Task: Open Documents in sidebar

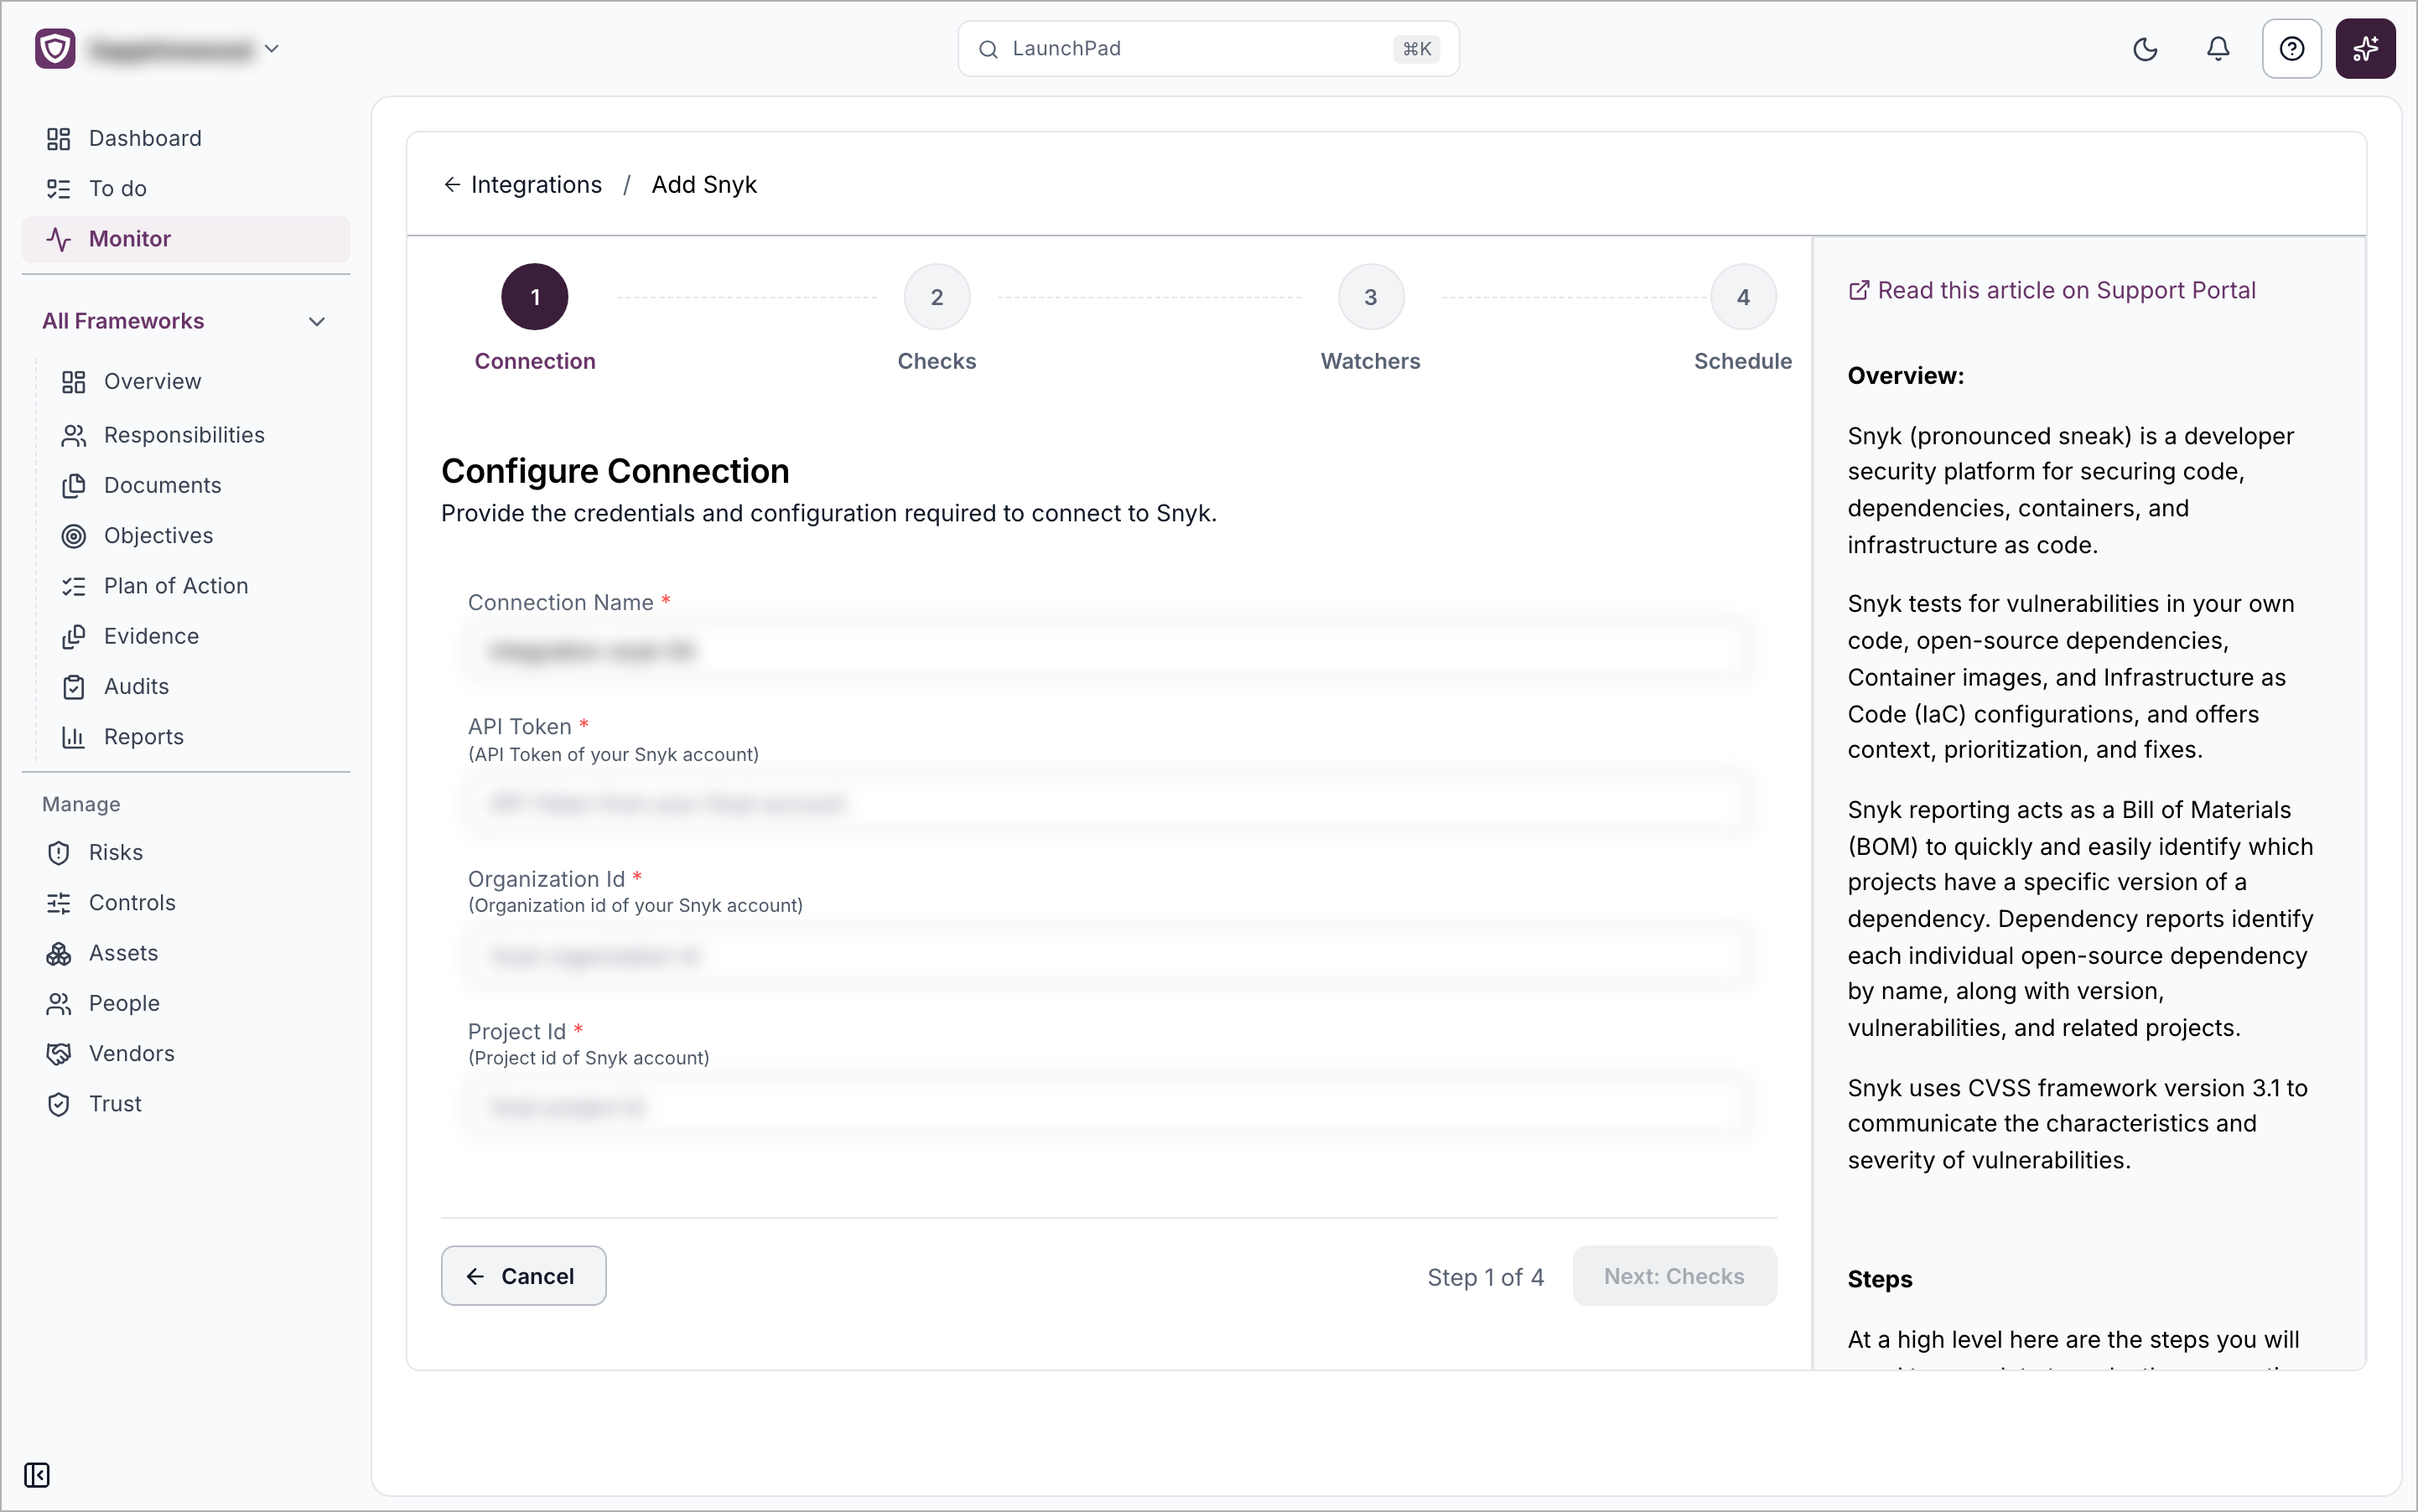Action: [x=162, y=485]
